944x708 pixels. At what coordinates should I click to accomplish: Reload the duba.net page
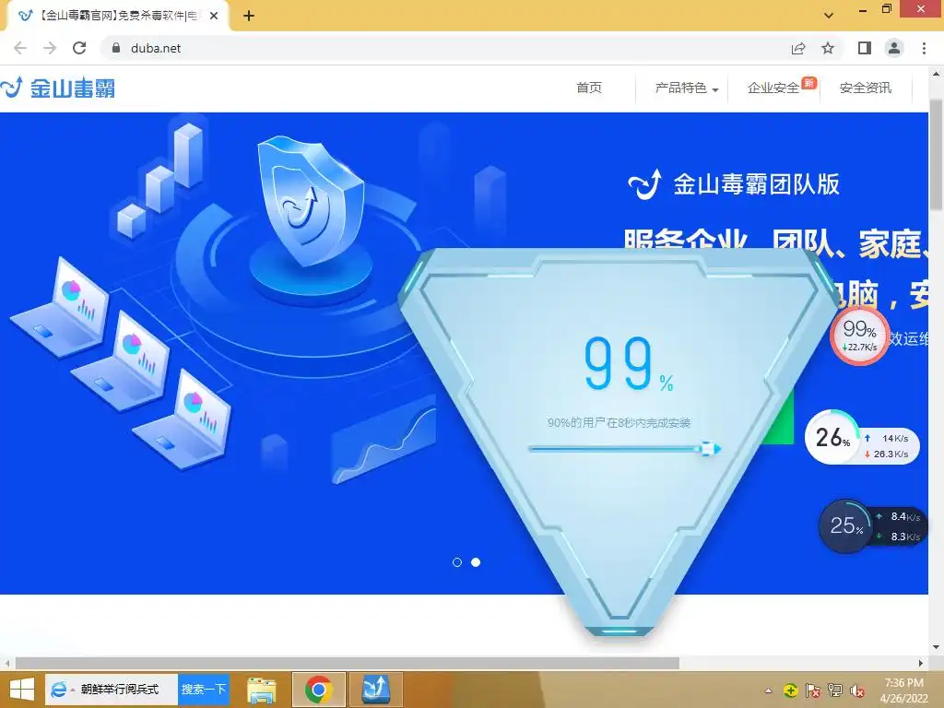(79, 48)
